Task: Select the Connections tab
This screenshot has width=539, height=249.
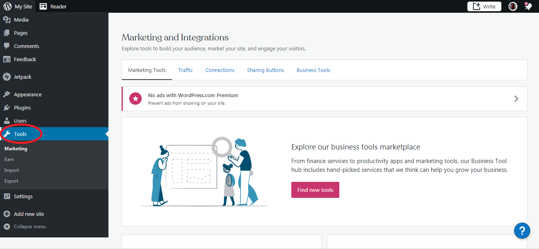Action: [220, 70]
